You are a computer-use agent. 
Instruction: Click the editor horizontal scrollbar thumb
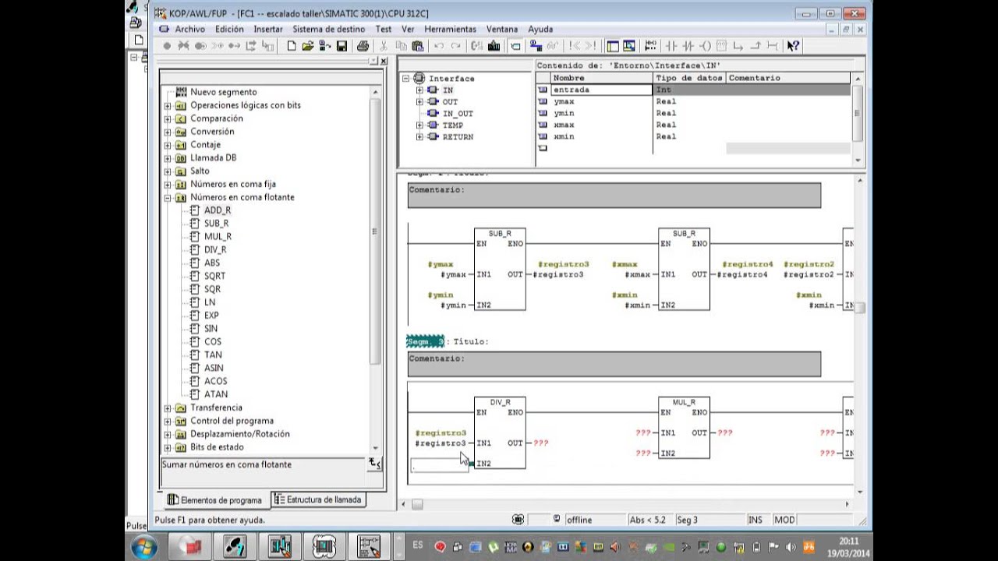417,504
